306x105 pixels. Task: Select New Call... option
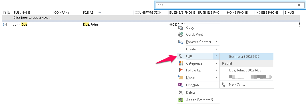click(247, 85)
